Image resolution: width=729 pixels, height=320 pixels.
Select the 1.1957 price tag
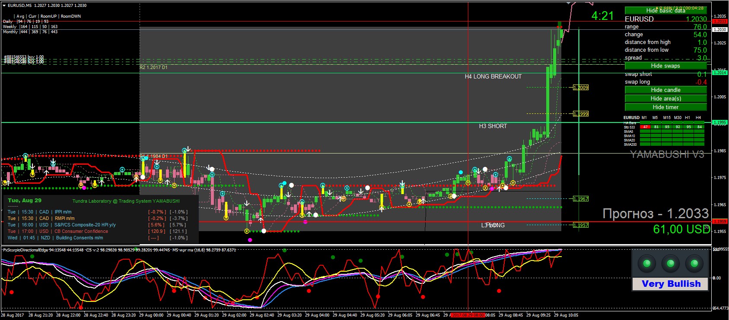(581, 225)
